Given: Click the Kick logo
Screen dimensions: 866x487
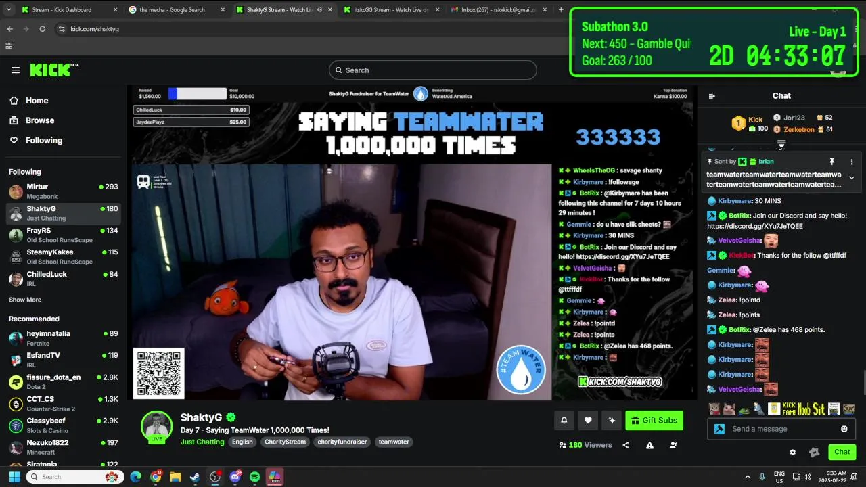Looking at the screenshot, I should click(53, 70).
